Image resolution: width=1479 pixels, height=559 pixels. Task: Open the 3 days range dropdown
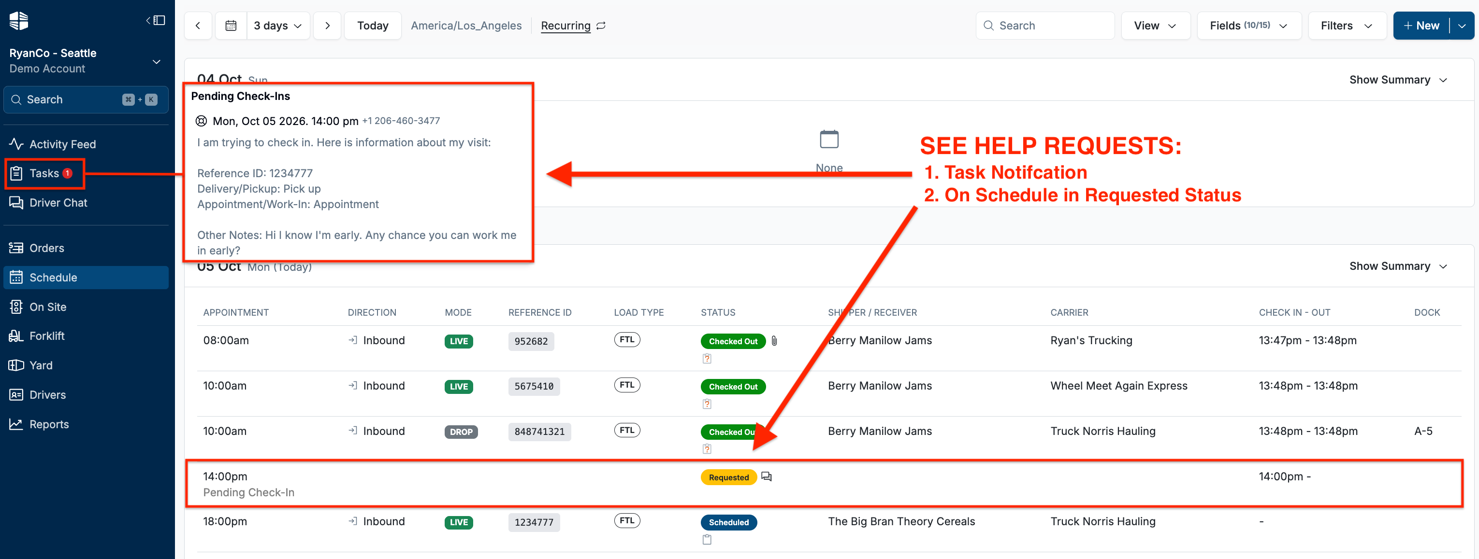click(x=278, y=26)
